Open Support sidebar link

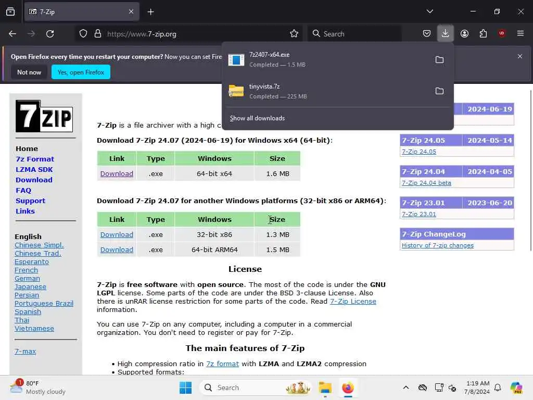tap(30, 201)
